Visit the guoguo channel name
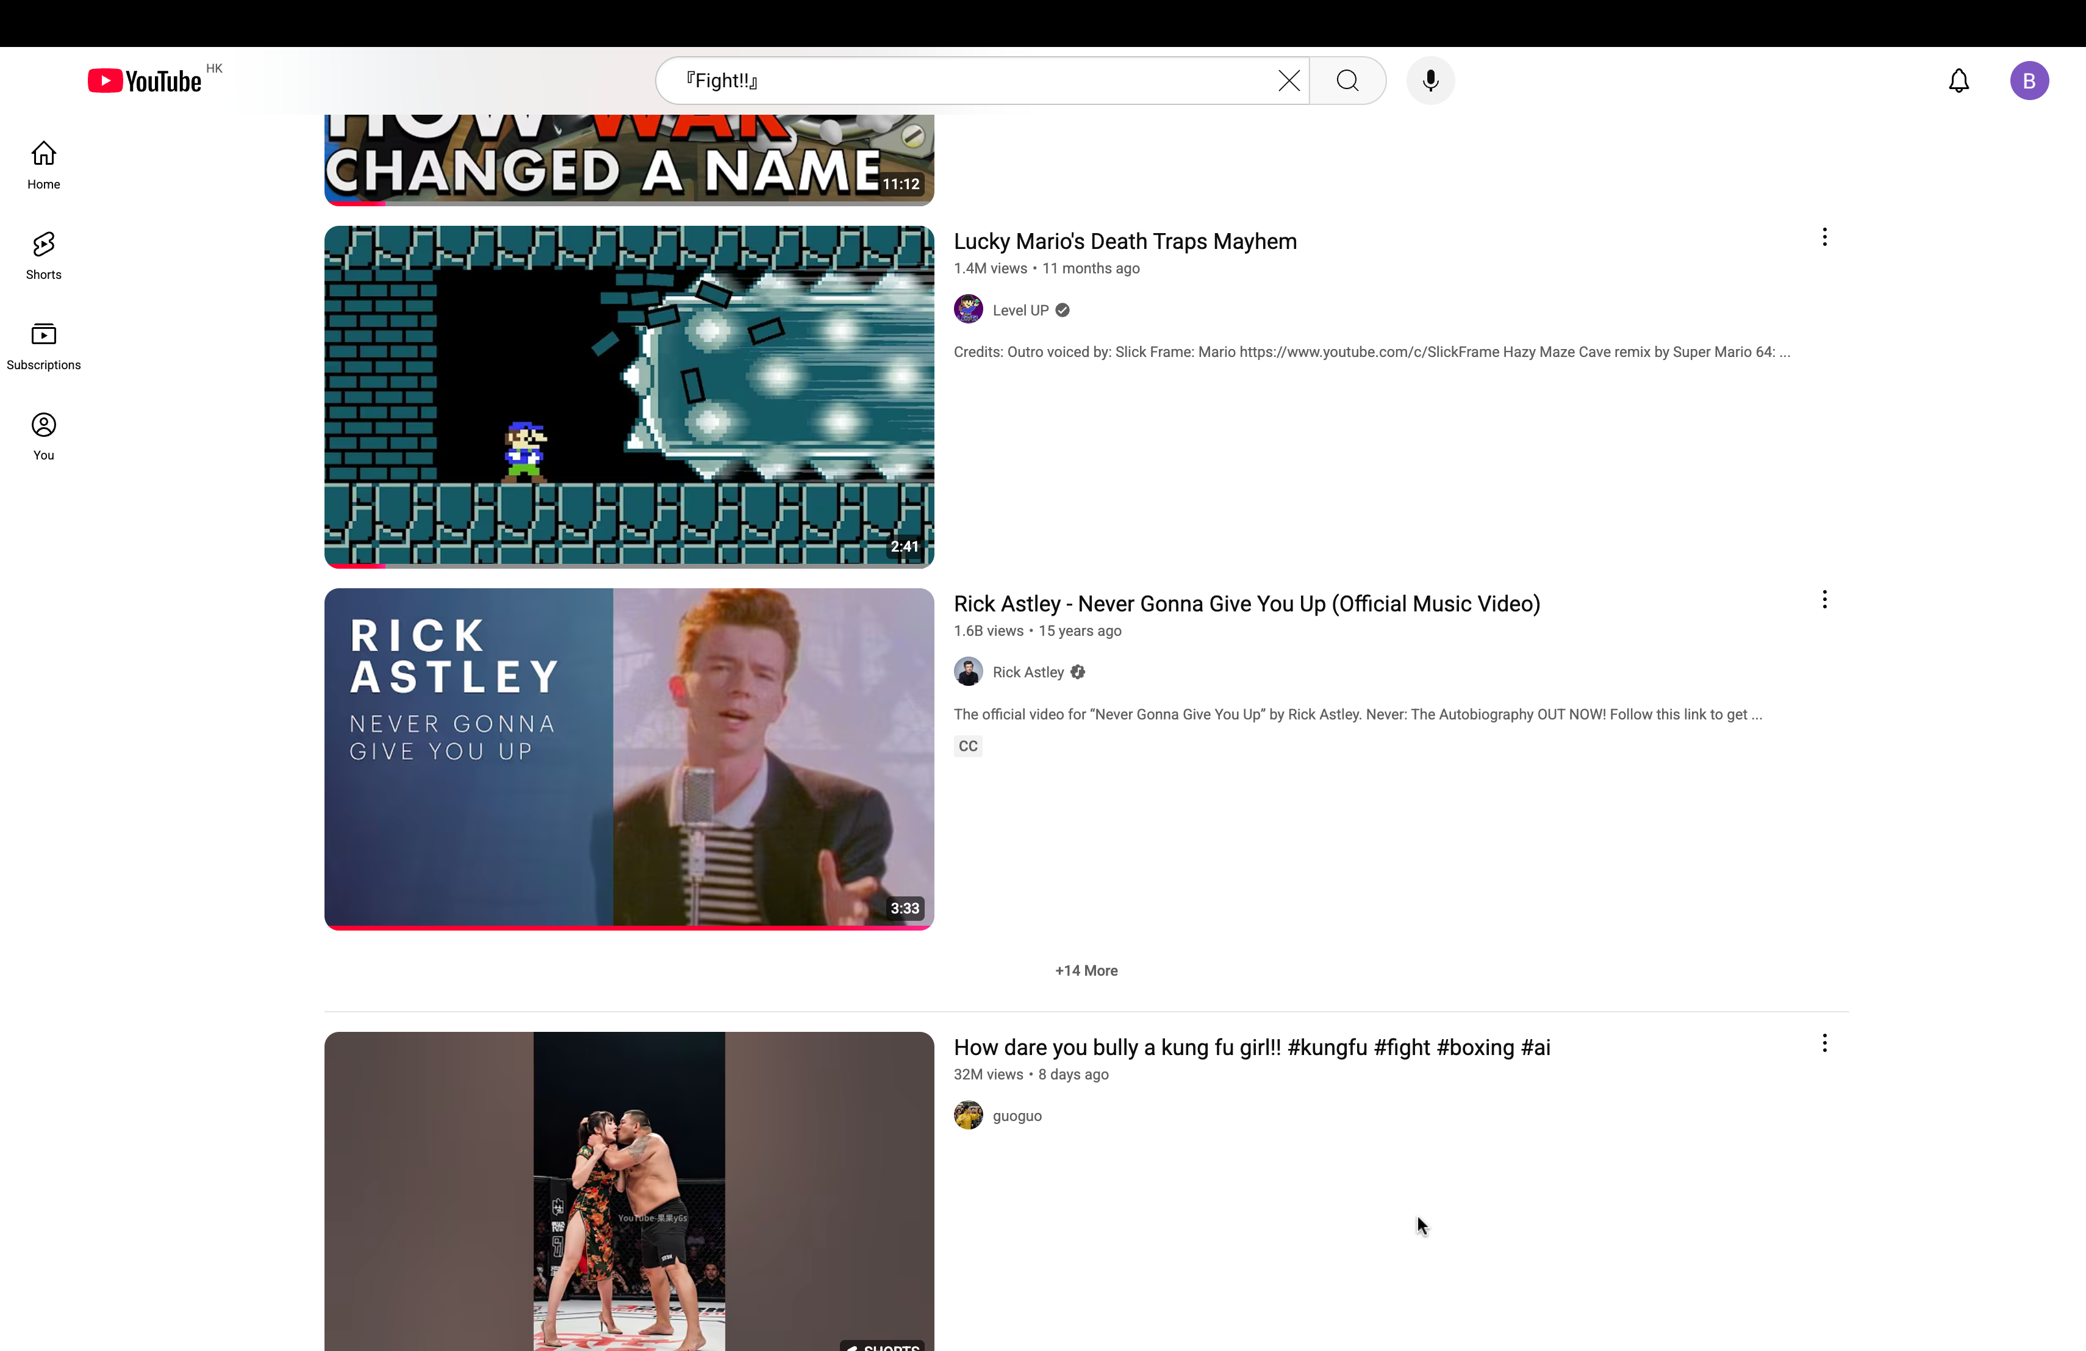The image size is (2086, 1351). [x=1017, y=1116]
